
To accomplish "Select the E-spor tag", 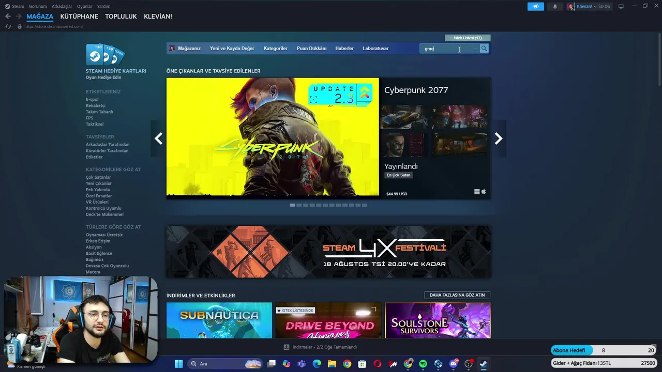I will tap(92, 99).
